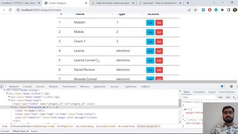This screenshot has height=134, width=238.
Task: Click the forward navigation arrow
Action: tap(4, 10)
